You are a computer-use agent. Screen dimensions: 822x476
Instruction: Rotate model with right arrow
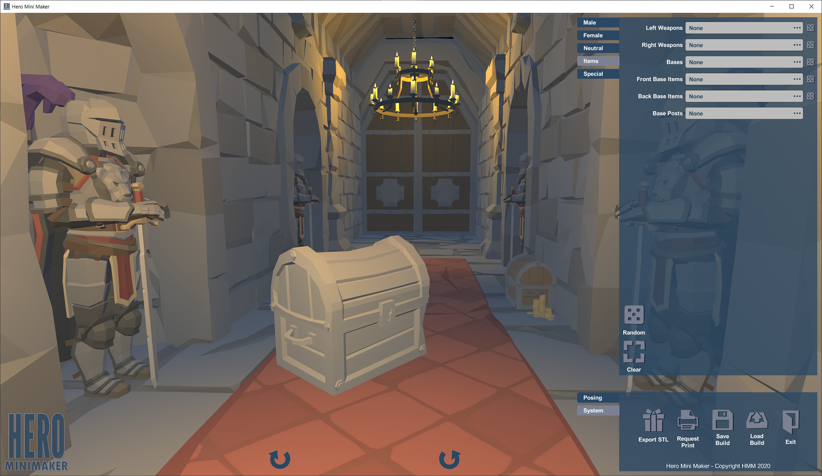tap(450, 459)
